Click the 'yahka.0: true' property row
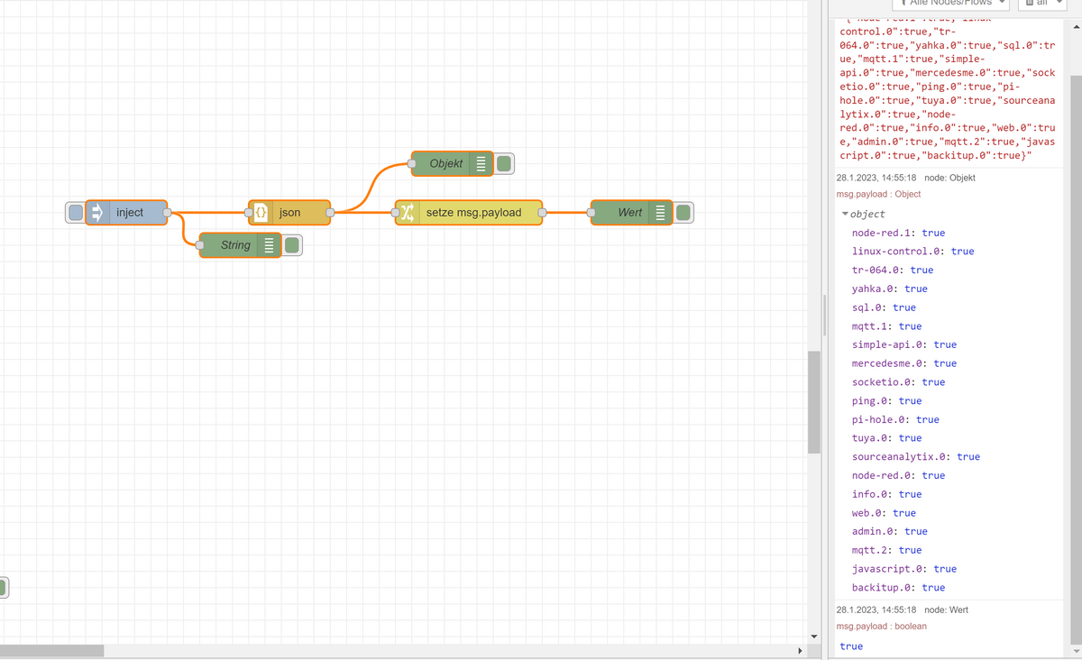Image resolution: width=1082 pixels, height=660 pixels. [x=890, y=289]
